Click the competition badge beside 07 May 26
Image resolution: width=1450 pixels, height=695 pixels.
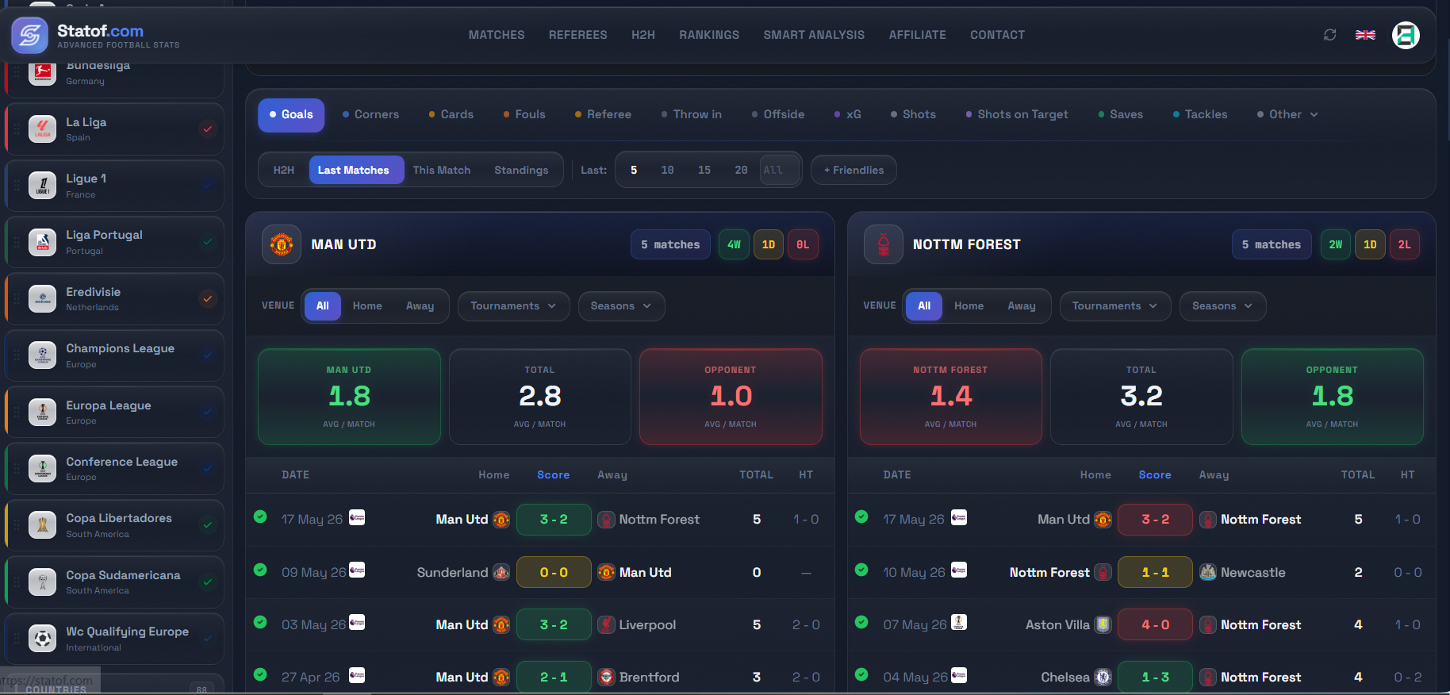pos(959,623)
